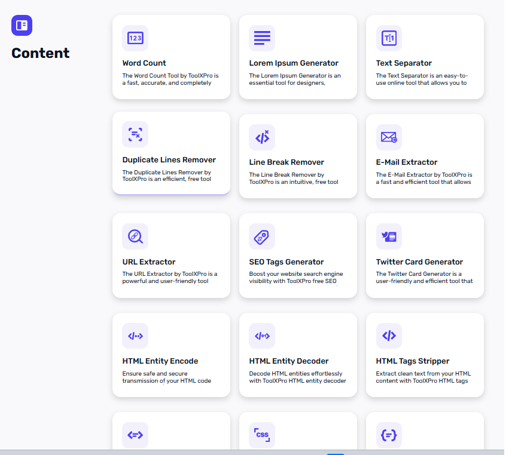Open the Text Separator tool link

[404, 63]
